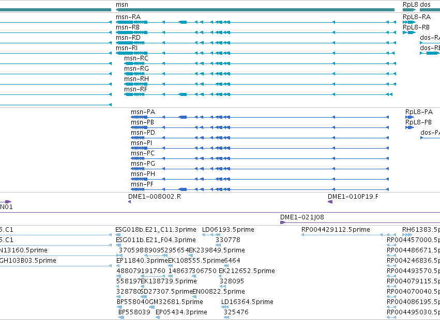Click the msn-RI transcript label
This screenshot has height=320, width=440.
[x=127, y=48]
